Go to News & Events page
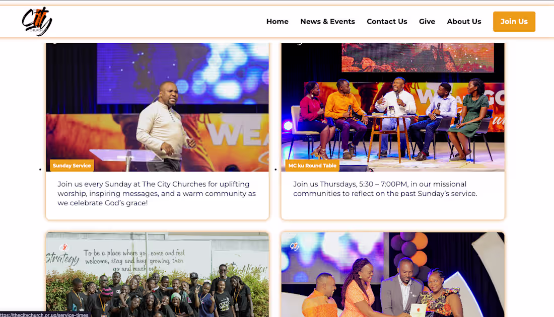This screenshot has width=554, height=317. [327, 22]
